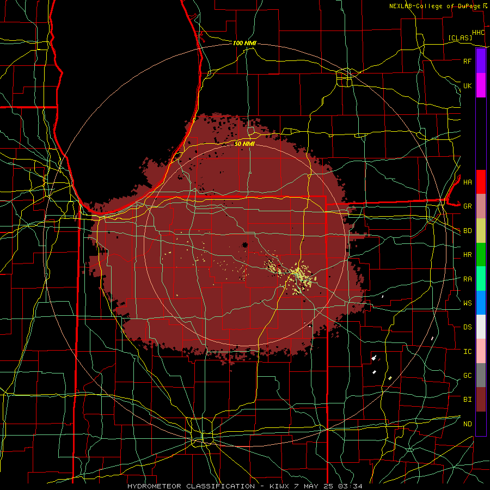This screenshot has width=490, height=490.
Task: Click the dark maroon BI legend swatch
Action: coord(481,400)
